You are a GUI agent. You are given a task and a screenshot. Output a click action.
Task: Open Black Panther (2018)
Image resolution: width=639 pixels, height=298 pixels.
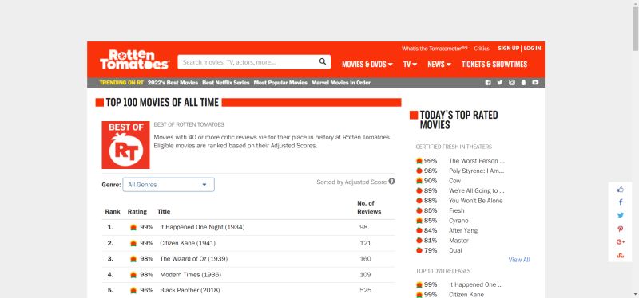pyautogui.click(x=190, y=290)
